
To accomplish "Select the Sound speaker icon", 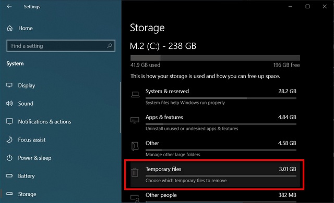I will [x=9, y=104].
